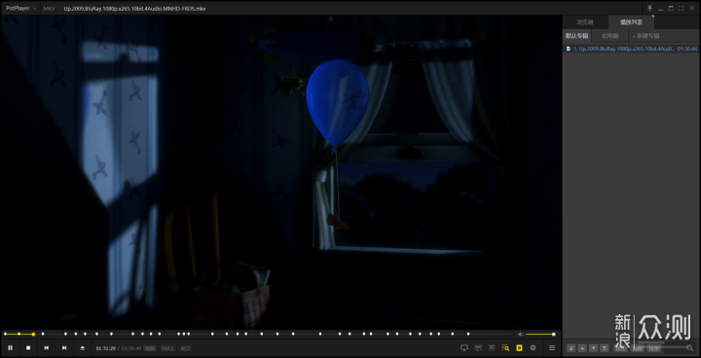Pause video playback

click(x=11, y=347)
